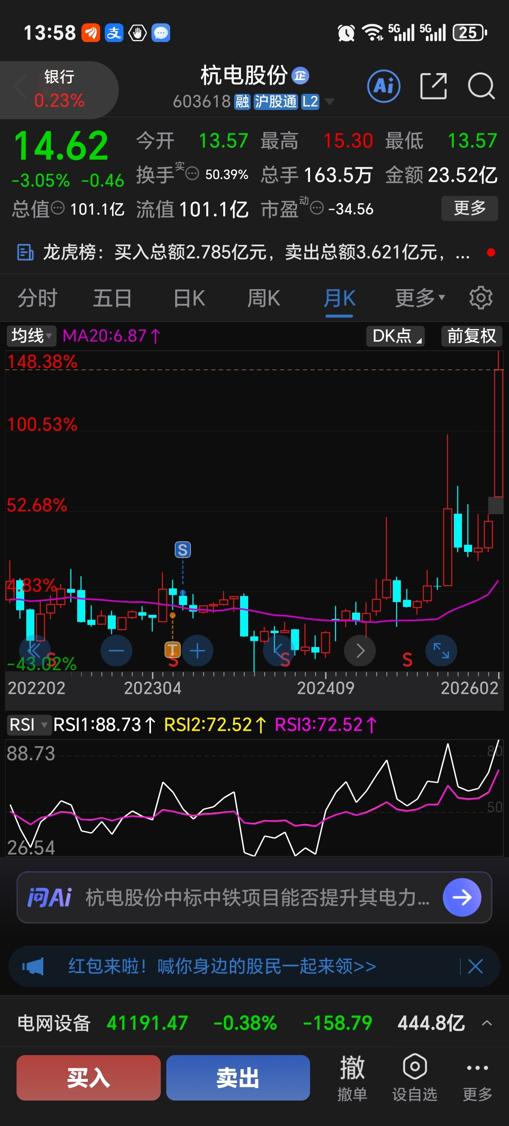
Task: Tap RSI1:88.73 value label
Action: point(104,725)
